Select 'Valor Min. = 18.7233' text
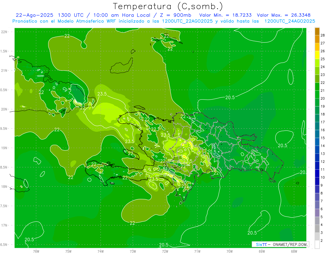Image resolution: width=330 pixels, height=255 pixels. click(x=225, y=15)
